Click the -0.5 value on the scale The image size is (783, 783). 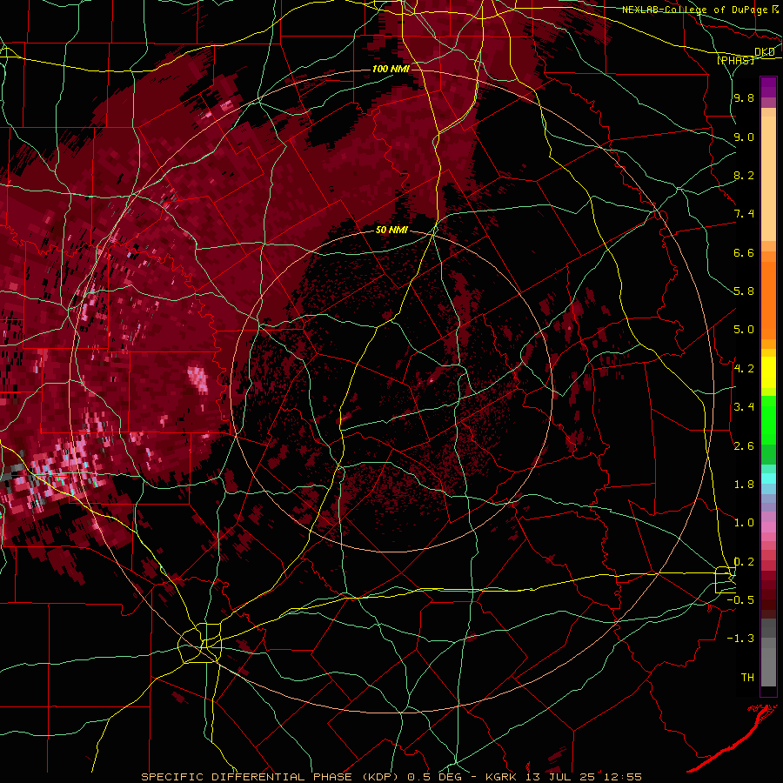(740, 600)
